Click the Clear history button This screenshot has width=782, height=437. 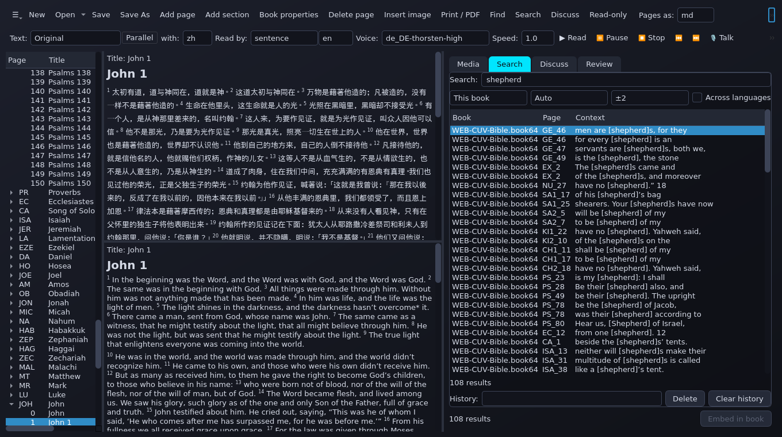point(739,398)
